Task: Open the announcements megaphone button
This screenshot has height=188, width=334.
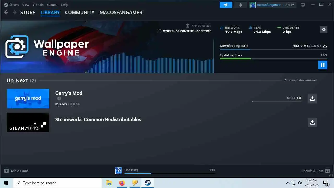Action: click(226, 5)
